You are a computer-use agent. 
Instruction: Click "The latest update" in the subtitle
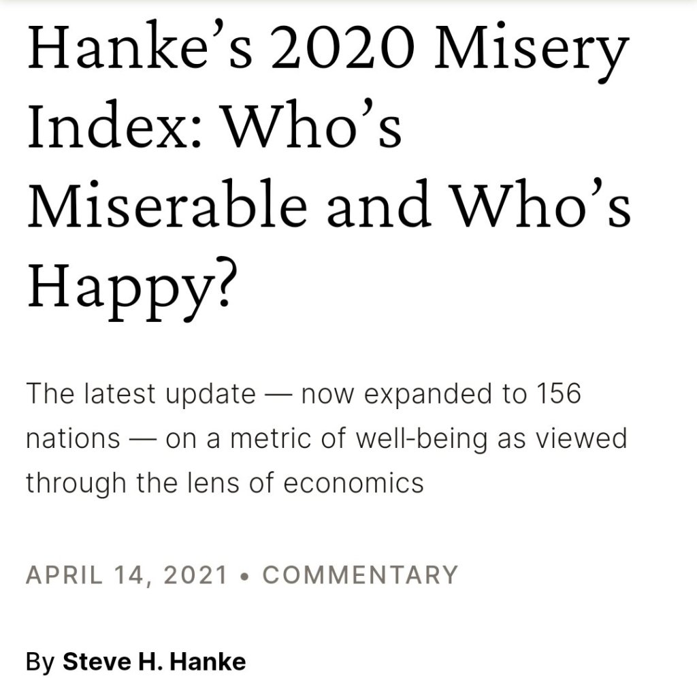[140, 394]
